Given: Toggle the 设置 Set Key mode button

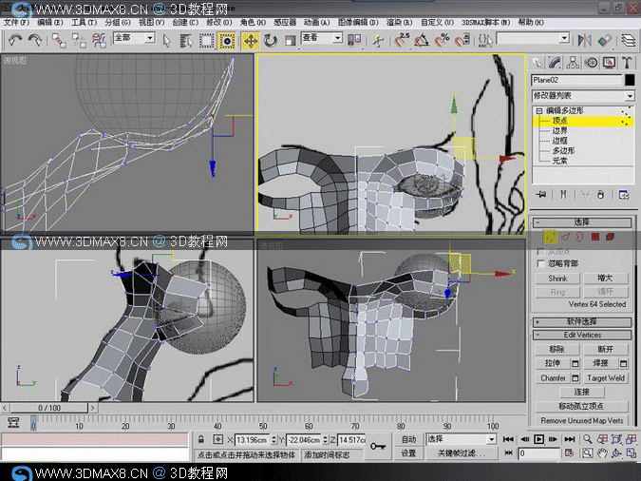Looking at the screenshot, I should [408, 453].
